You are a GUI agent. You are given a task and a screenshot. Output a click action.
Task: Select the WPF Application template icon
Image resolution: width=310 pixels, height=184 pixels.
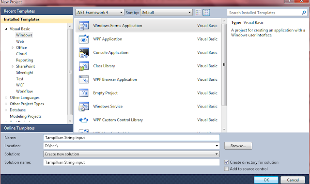84,39
